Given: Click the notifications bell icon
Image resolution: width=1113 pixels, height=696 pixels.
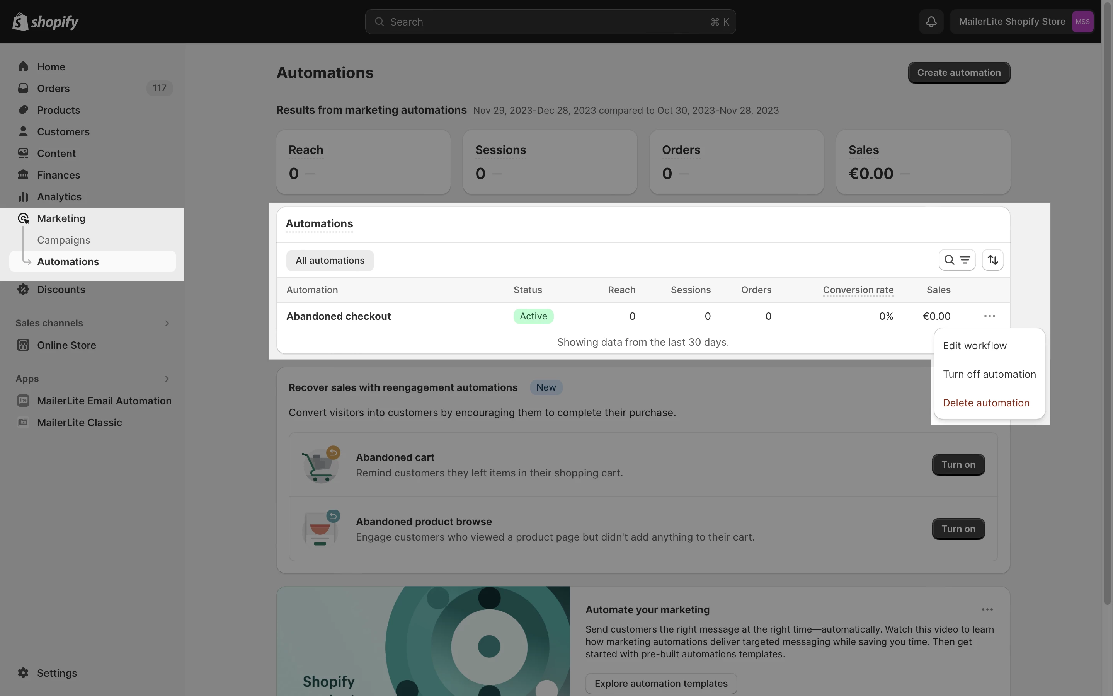Looking at the screenshot, I should (931, 22).
